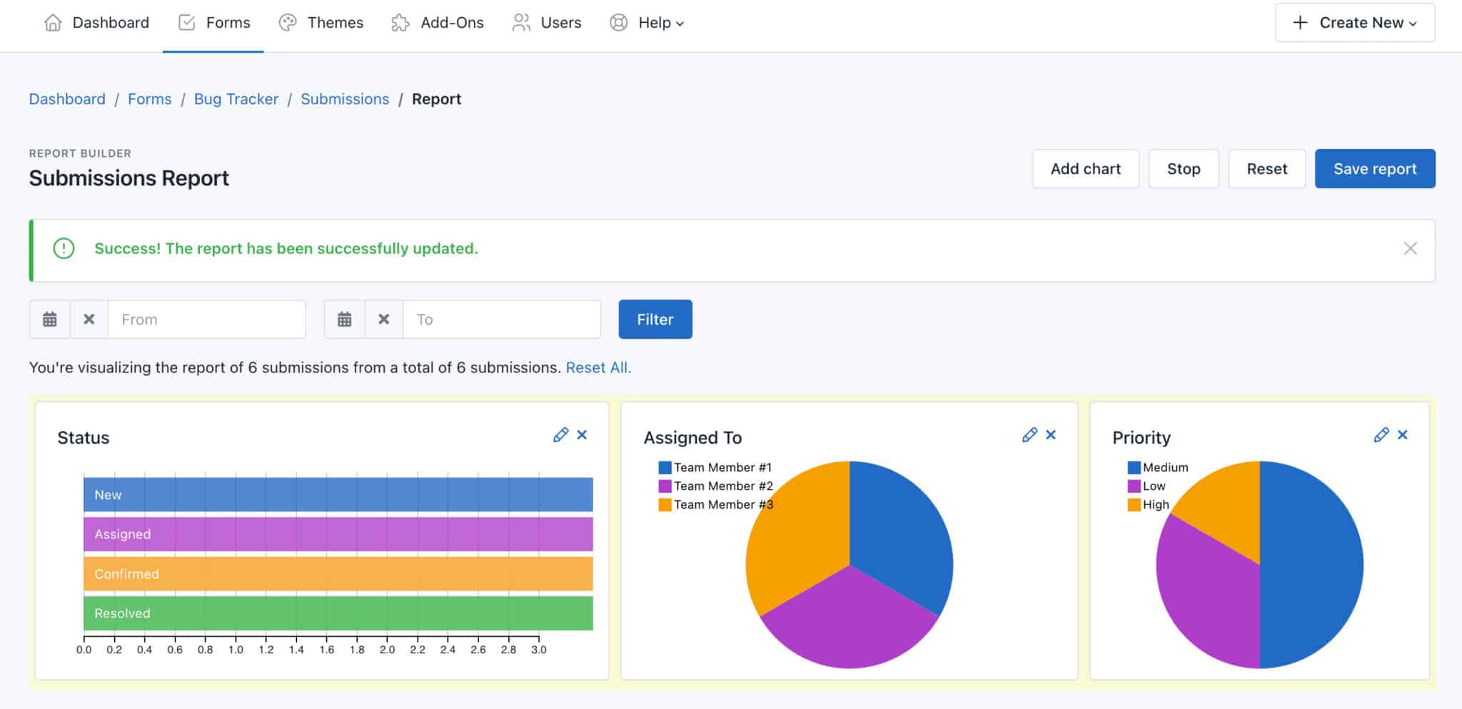1462x709 pixels.
Task: Click the Team Member #1 legend swatch
Action: [x=665, y=468]
